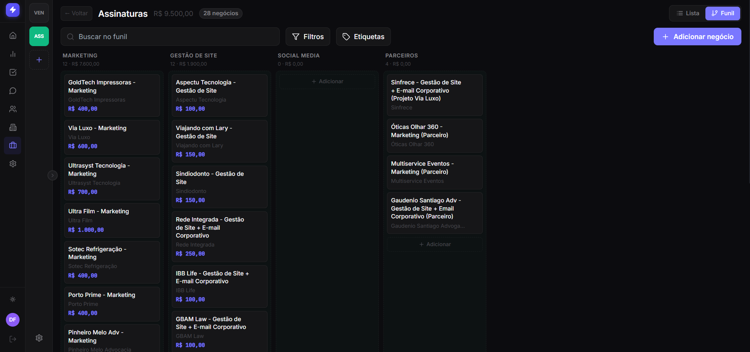Click the R$ 1.000,00 value on Ultra Film

tap(86, 230)
